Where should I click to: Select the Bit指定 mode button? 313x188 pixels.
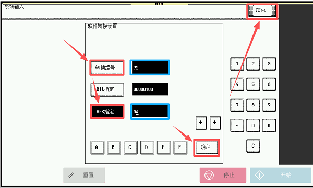coord(107,89)
